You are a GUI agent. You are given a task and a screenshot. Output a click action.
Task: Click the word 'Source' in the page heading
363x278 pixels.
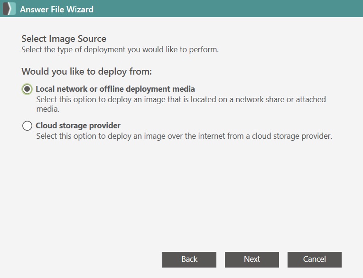pyautogui.click(x=92, y=38)
